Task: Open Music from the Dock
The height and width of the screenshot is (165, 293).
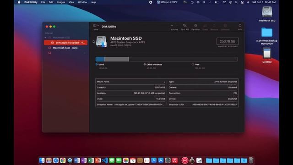Action: (x=175, y=160)
